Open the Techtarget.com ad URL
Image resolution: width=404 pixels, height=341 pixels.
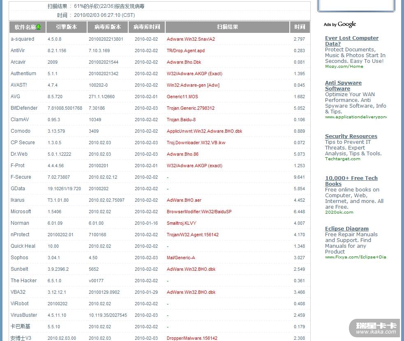[x=343, y=159]
